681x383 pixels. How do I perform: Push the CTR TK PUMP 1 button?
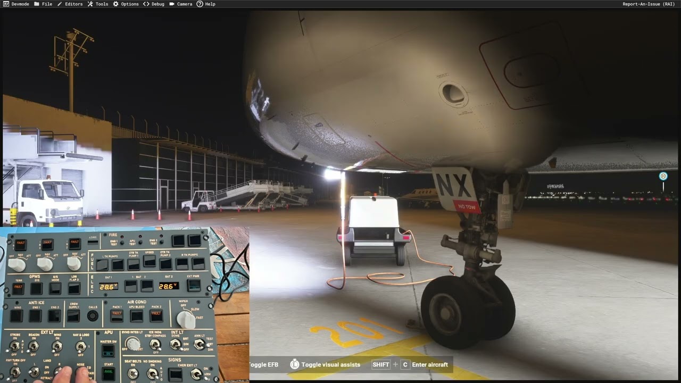(134, 264)
